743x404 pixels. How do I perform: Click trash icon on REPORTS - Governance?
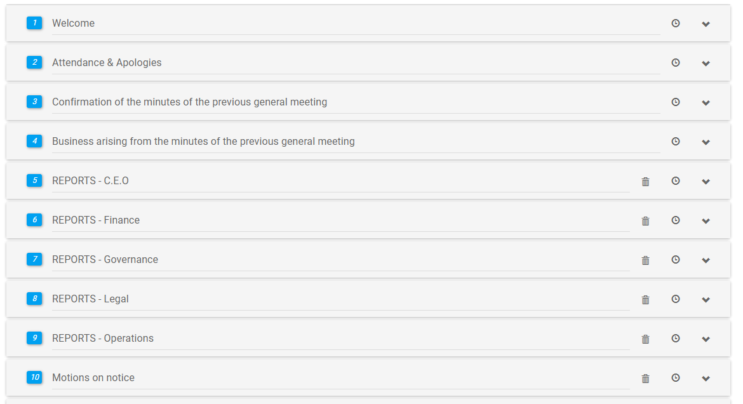646,260
